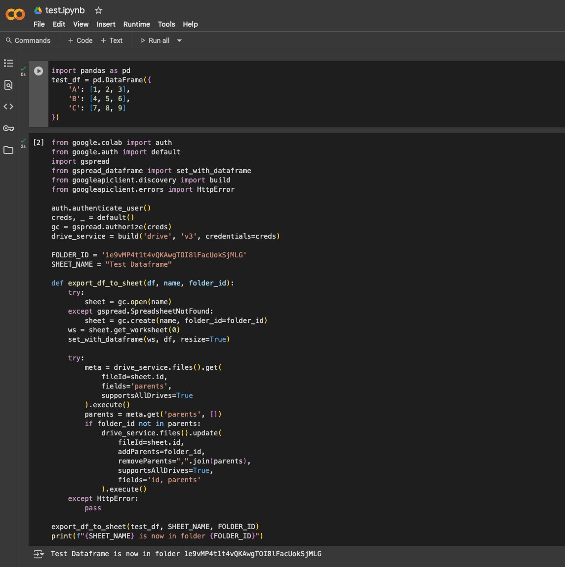Click the 'set_with_dataframe(ws, df, resize=True)' line
Image resolution: width=565 pixels, height=567 pixels.
[x=149, y=339]
